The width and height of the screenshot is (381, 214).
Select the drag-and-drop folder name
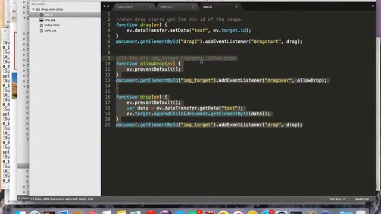pos(52,10)
